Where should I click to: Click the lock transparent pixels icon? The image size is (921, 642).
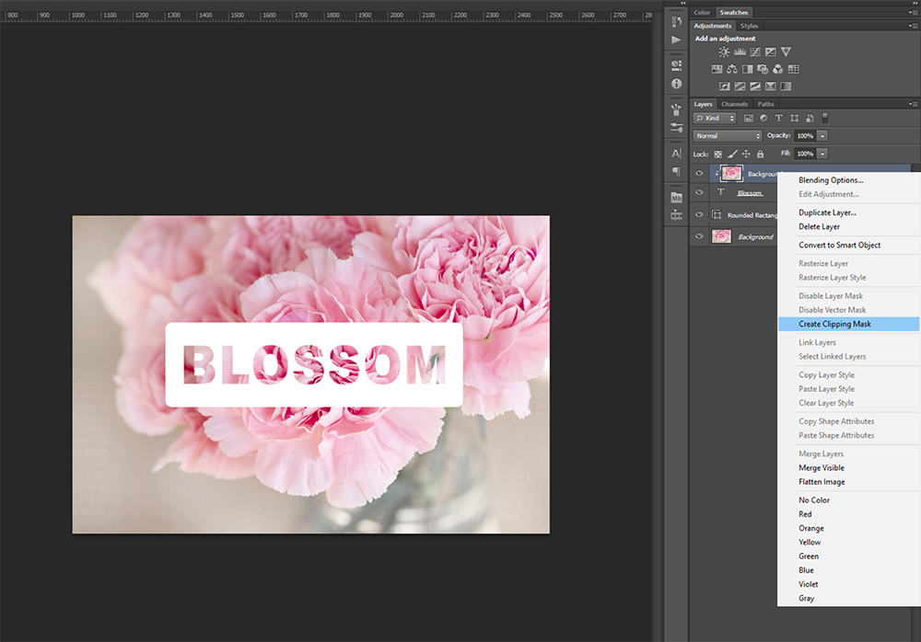click(718, 154)
